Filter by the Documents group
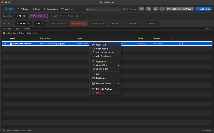Screen dimensions: 214x133 click(58, 23)
